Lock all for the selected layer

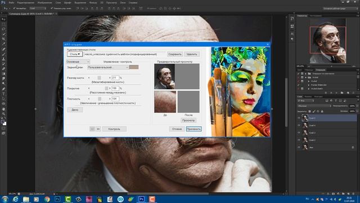click(322, 112)
